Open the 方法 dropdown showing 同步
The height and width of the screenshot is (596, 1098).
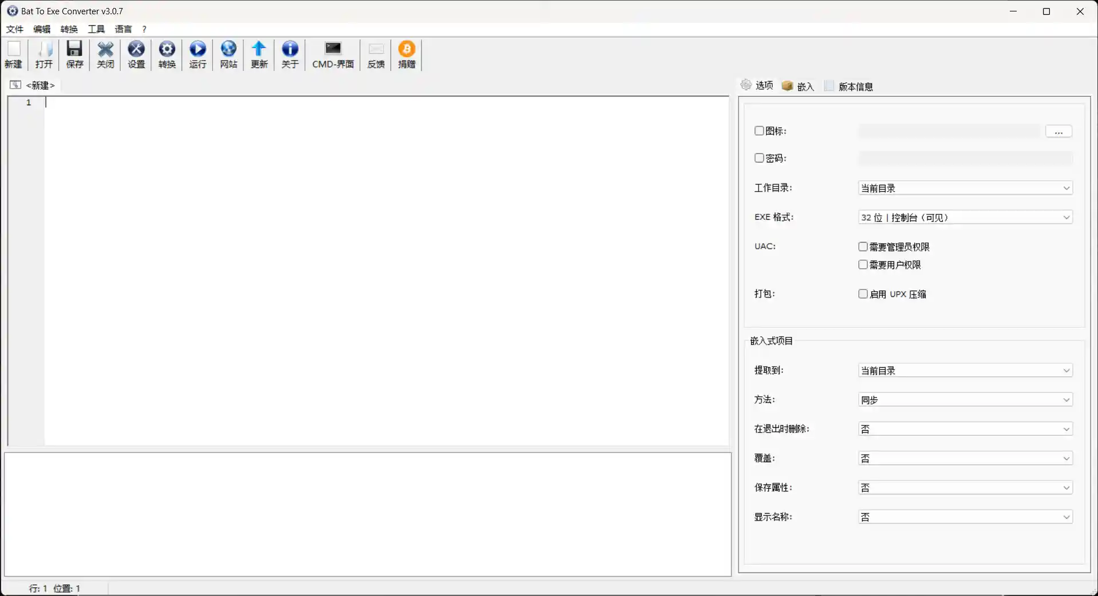click(x=965, y=400)
